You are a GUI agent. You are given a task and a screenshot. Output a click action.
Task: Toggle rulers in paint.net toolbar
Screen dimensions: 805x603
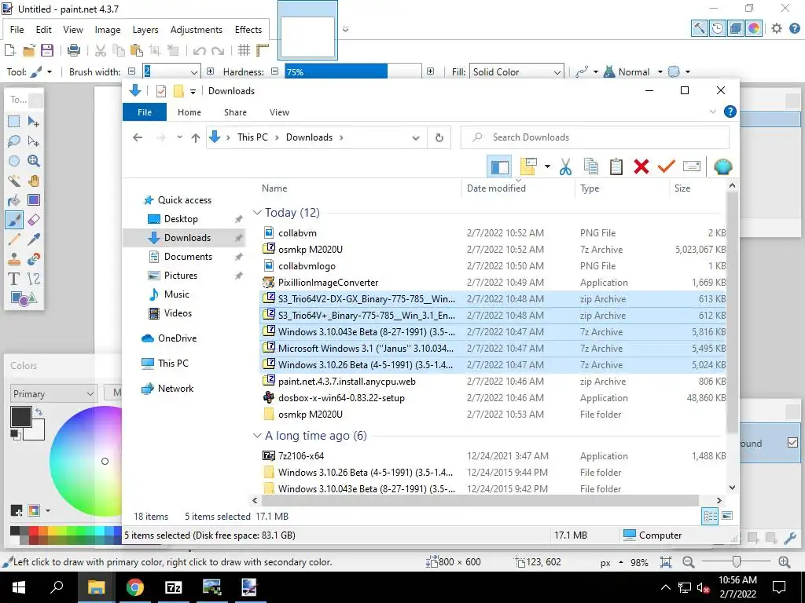coord(263,49)
